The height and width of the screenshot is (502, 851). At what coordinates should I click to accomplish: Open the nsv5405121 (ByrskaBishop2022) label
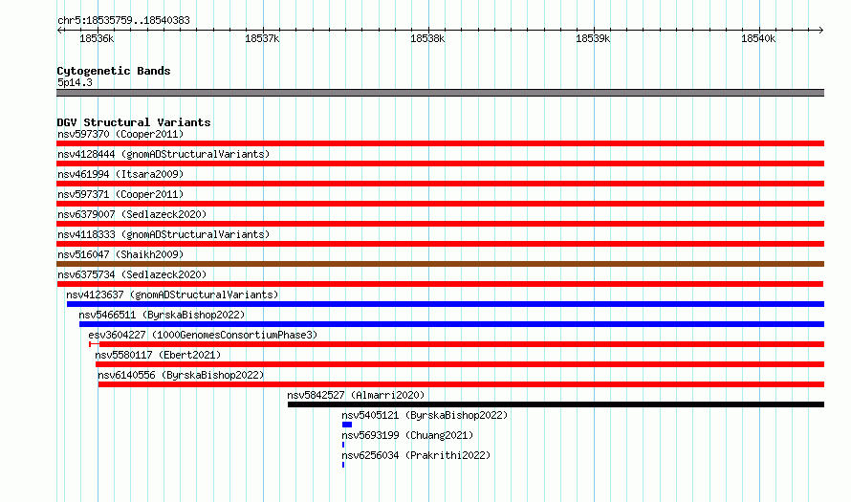tap(425, 415)
